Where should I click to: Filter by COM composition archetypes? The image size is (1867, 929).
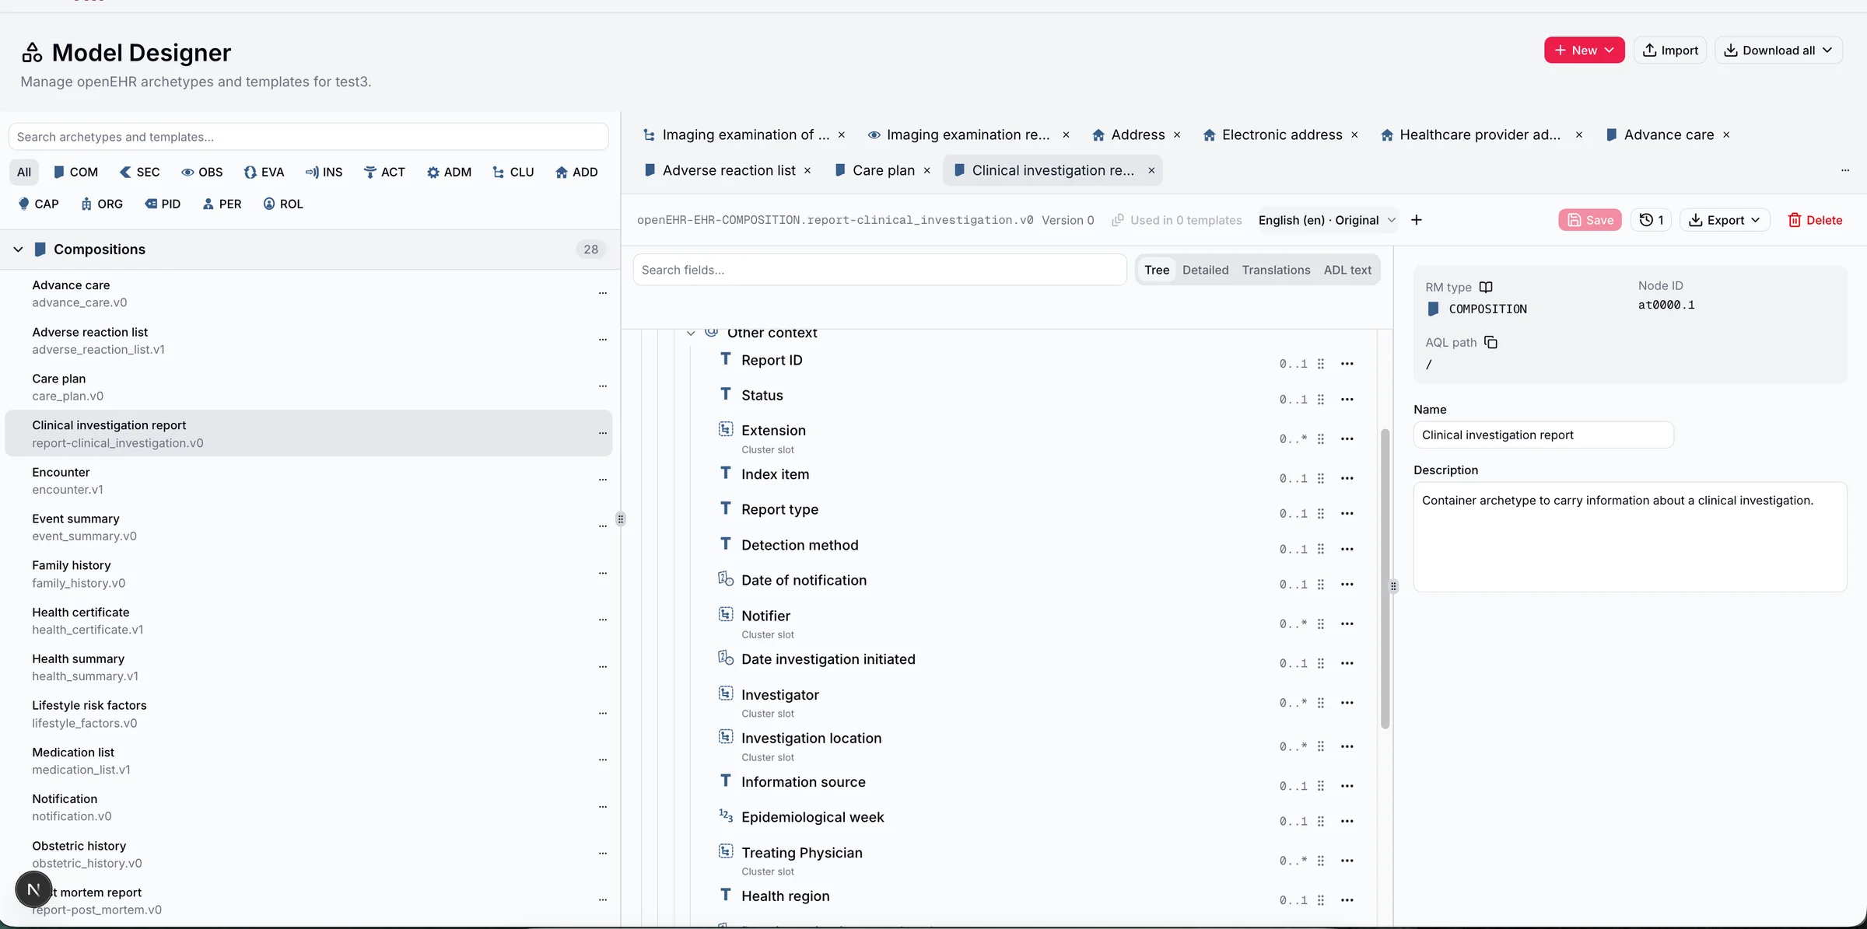(75, 173)
